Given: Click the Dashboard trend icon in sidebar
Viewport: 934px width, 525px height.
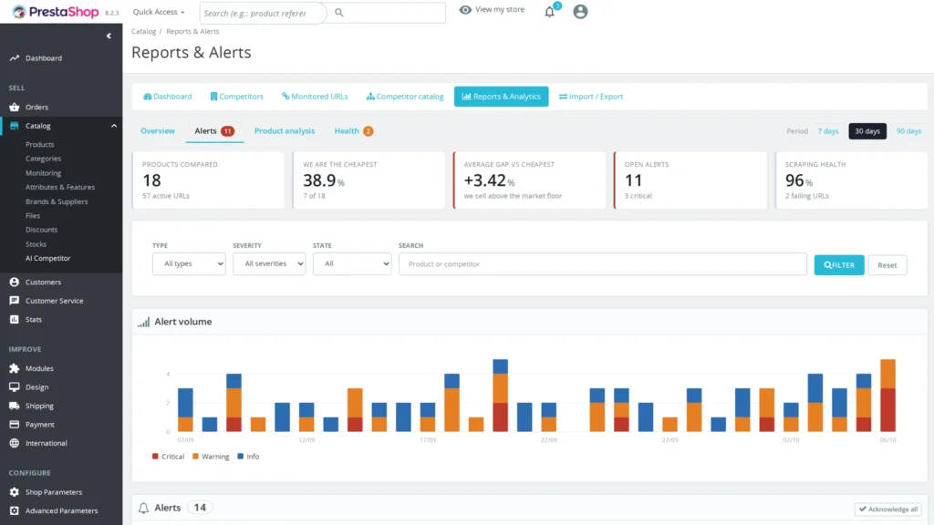Looking at the screenshot, I should (x=15, y=57).
